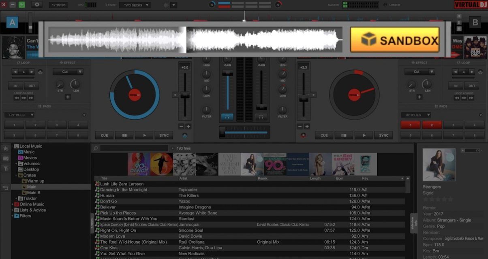Sort the track list by Bpm column
The image size is (488, 259).
pyautogui.click(x=339, y=178)
